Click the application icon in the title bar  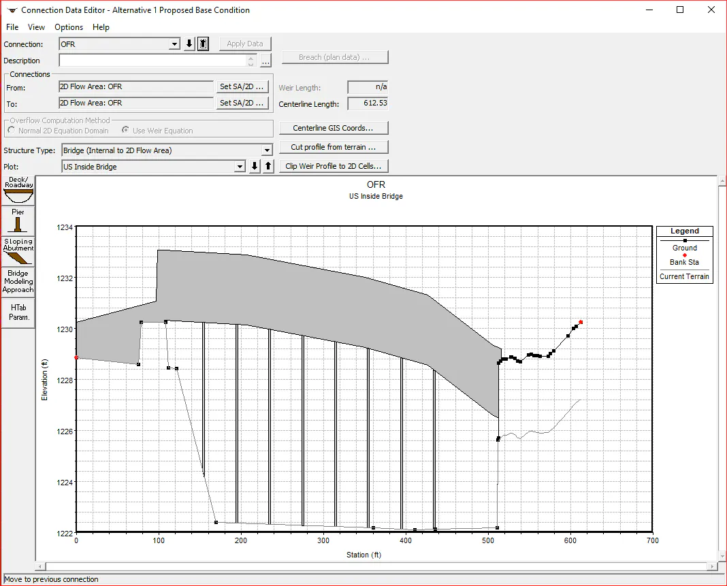[12, 10]
